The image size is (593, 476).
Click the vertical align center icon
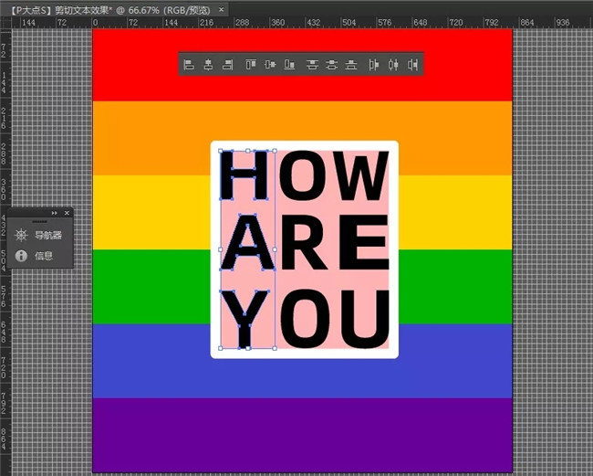(270, 65)
